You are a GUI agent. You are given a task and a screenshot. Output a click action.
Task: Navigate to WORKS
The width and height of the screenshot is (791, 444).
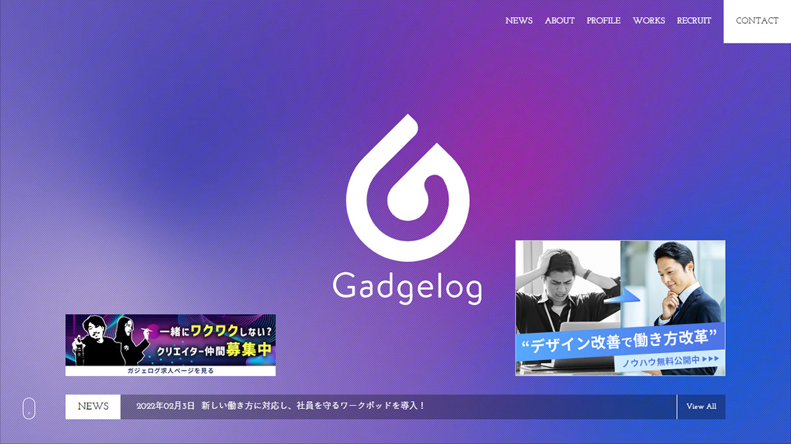pyautogui.click(x=649, y=21)
